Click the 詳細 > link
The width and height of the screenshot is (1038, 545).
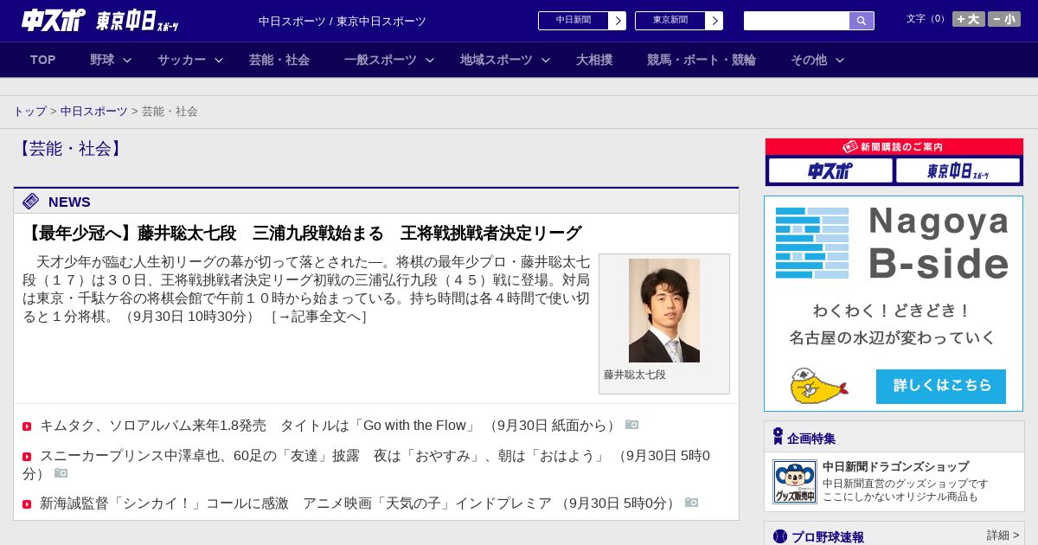pos(1003,535)
